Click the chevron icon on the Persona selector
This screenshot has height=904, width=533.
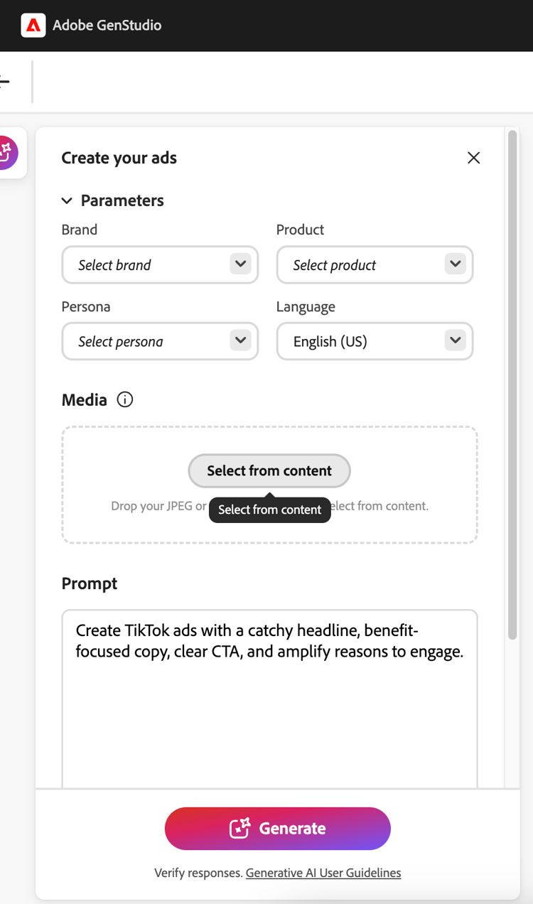240,340
